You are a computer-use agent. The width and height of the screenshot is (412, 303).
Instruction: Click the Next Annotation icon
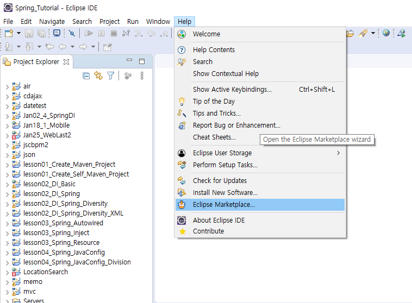(x=9, y=47)
